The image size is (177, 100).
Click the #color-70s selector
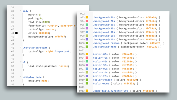pyautogui.click(x=100, y=58)
